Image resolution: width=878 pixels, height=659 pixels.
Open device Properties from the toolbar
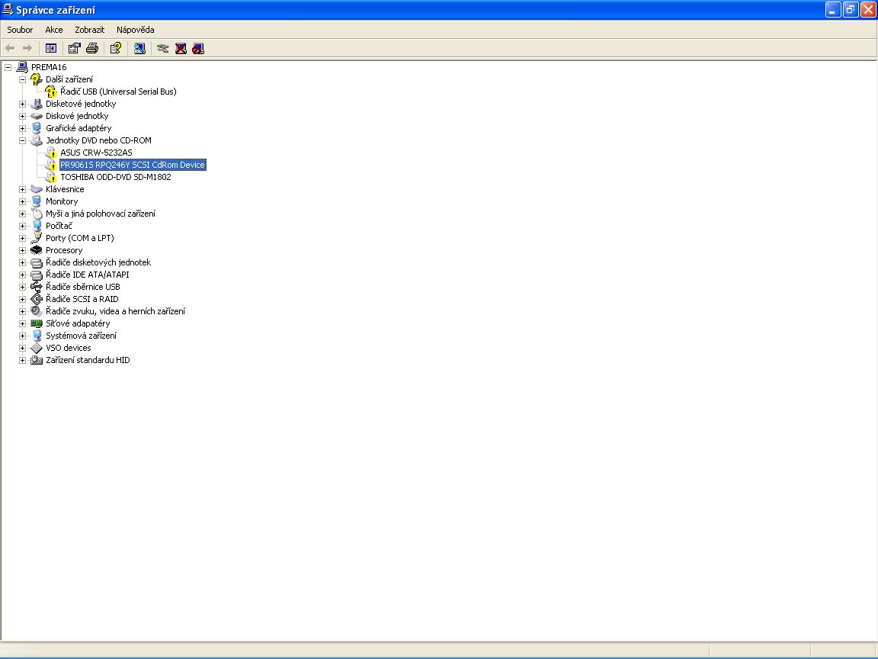(x=74, y=49)
